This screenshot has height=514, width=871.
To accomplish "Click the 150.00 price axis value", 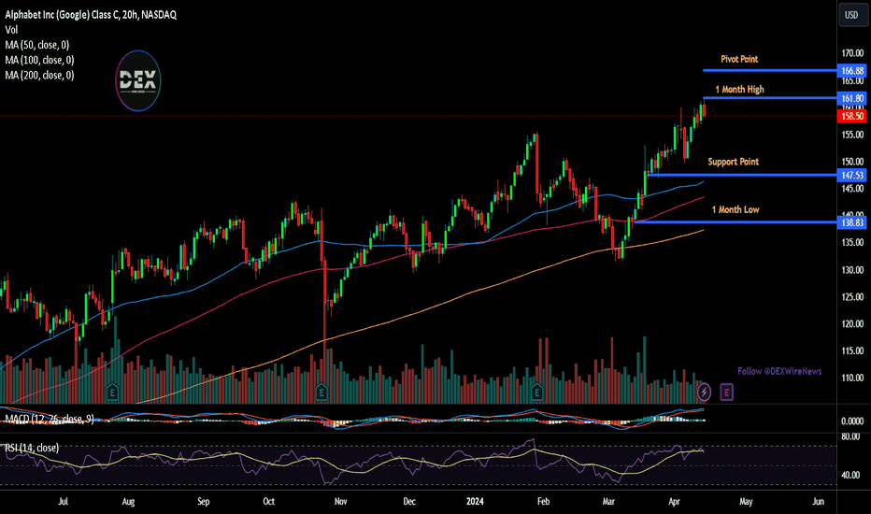I will [x=852, y=162].
